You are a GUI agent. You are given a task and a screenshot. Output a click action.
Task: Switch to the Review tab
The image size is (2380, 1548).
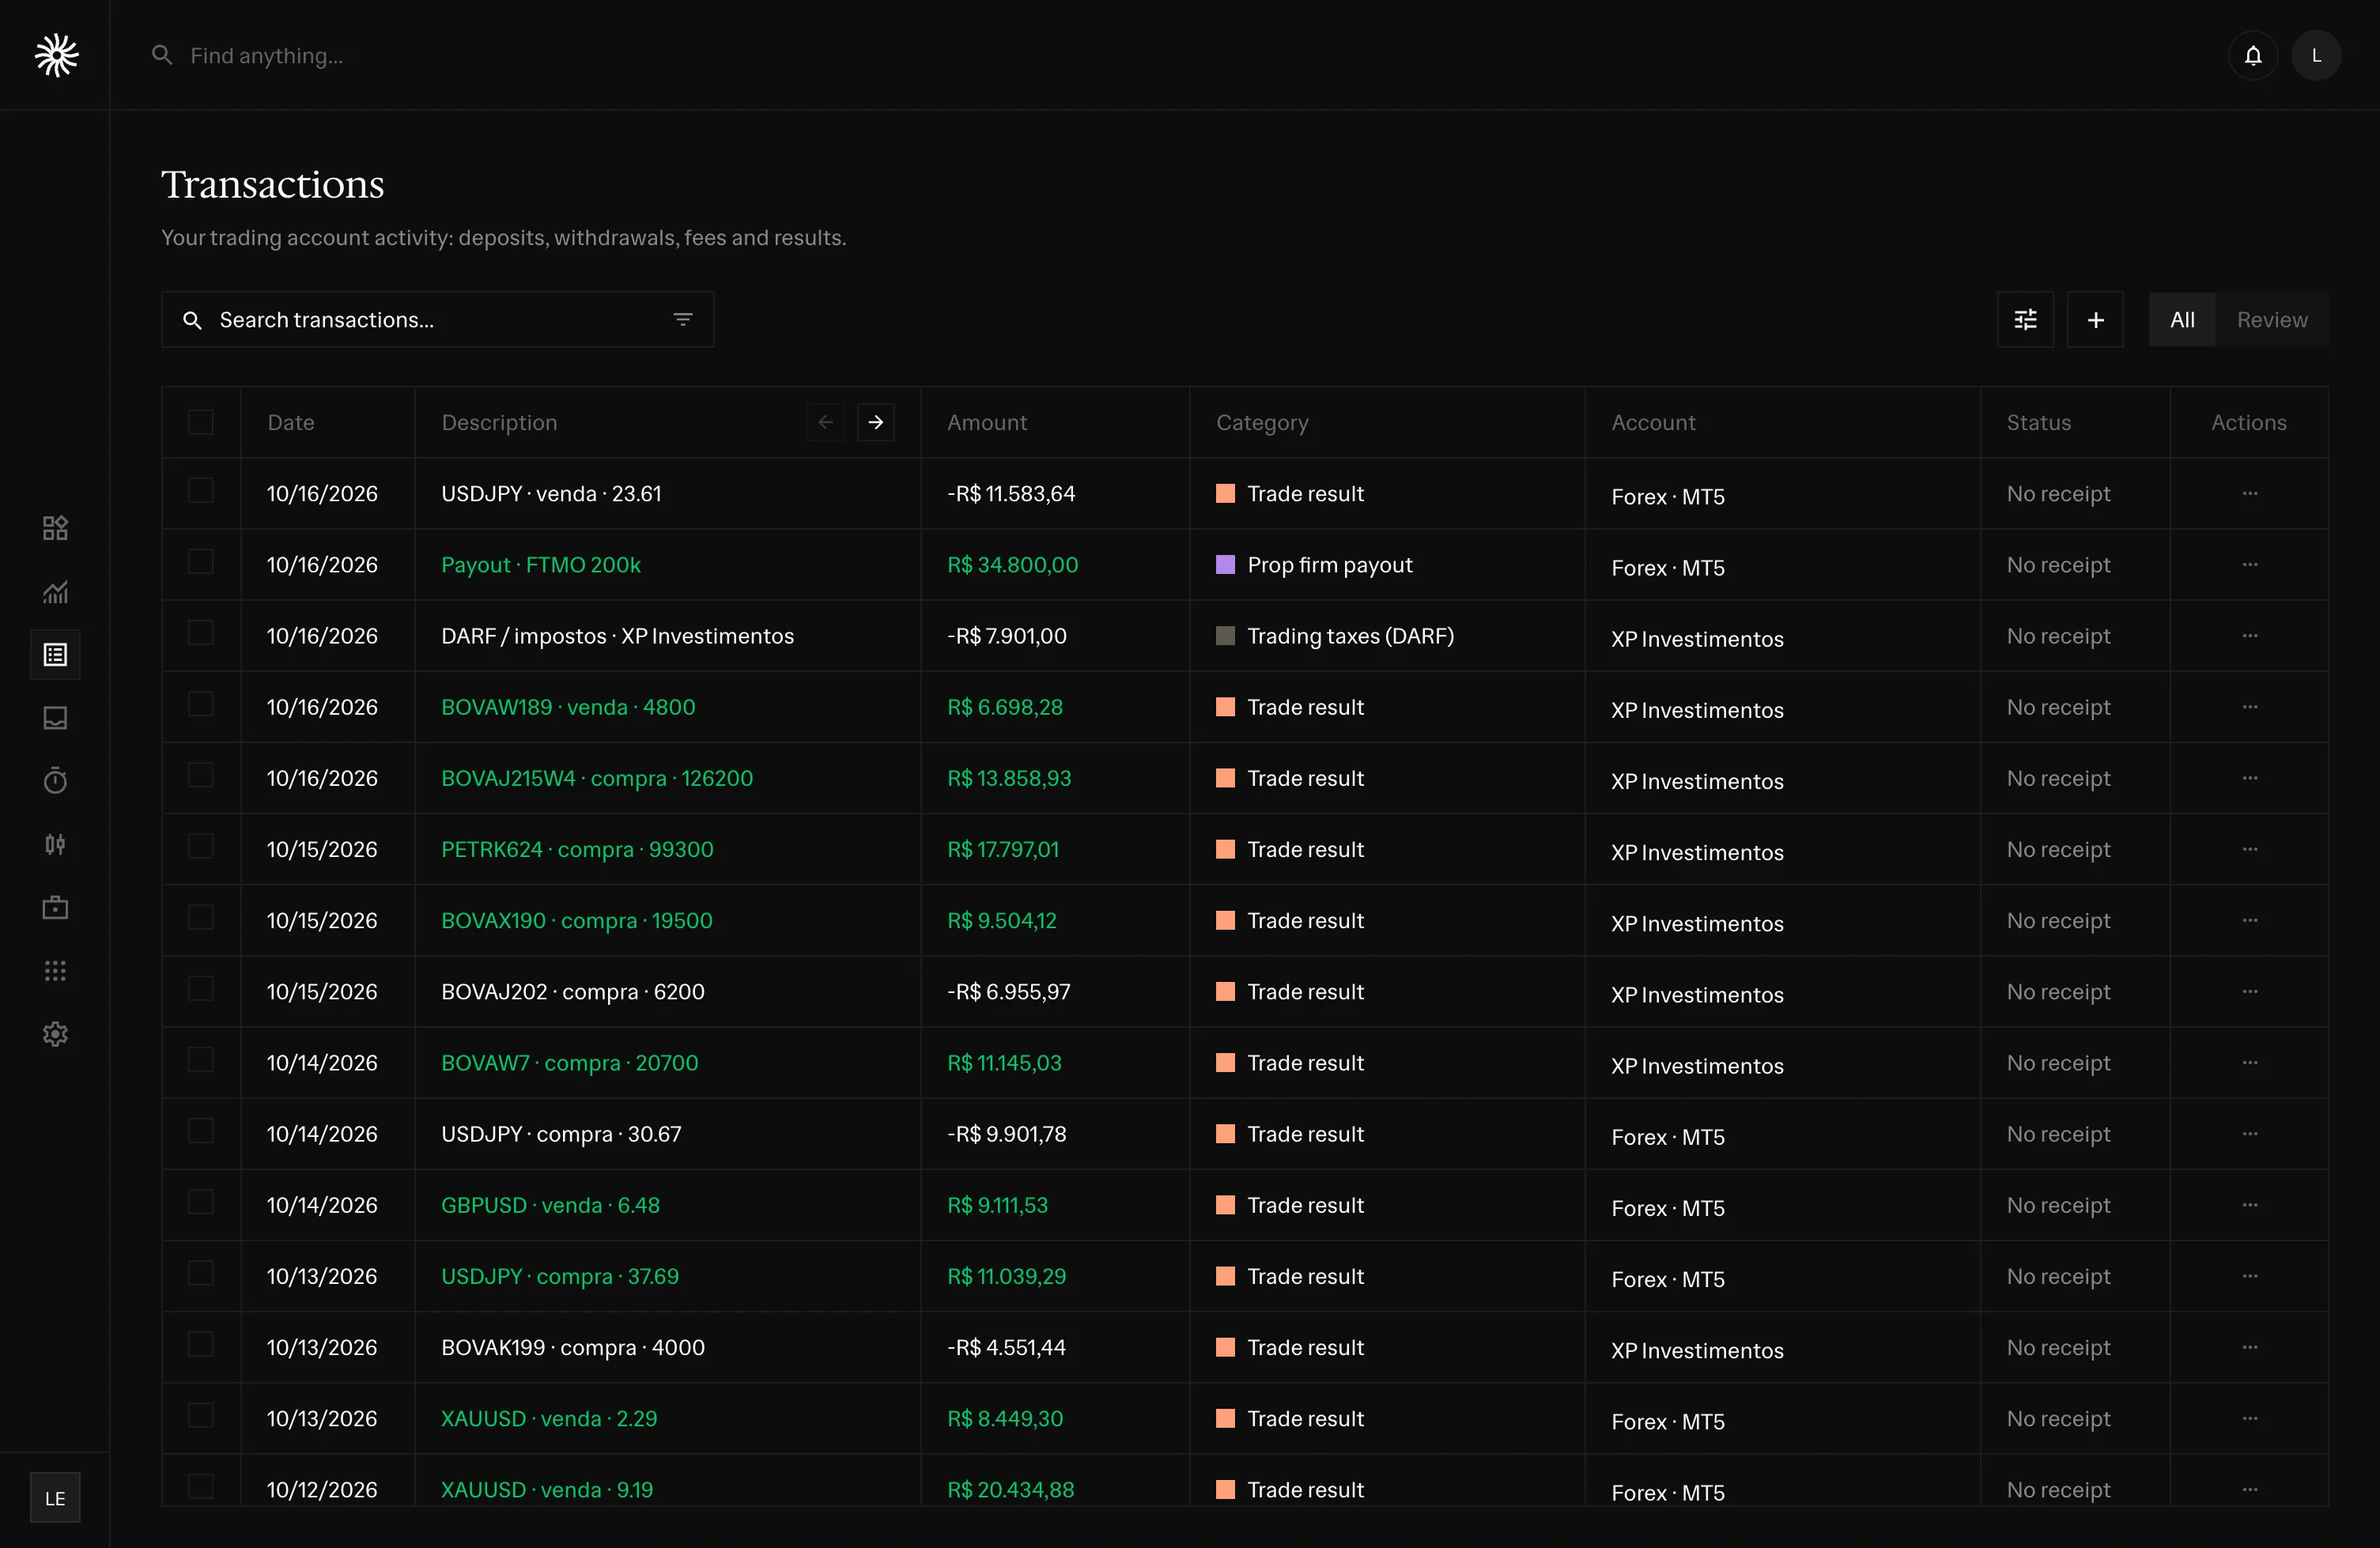point(2272,320)
